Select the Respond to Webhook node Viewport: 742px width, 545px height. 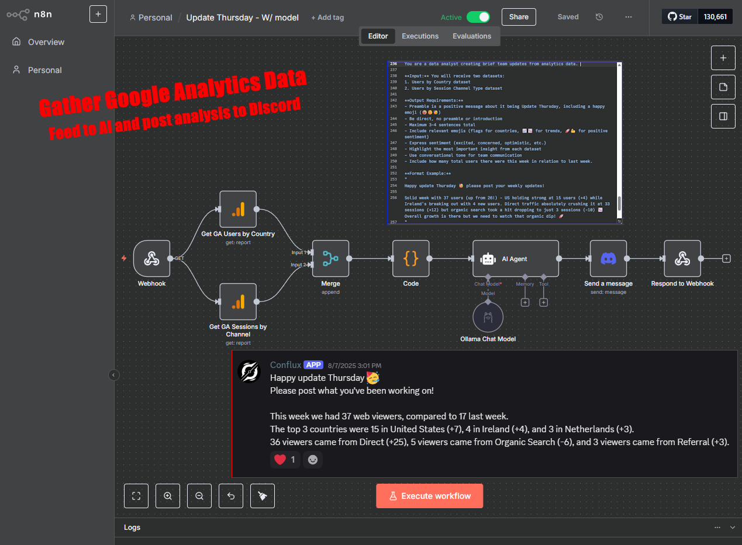(x=682, y=258)
